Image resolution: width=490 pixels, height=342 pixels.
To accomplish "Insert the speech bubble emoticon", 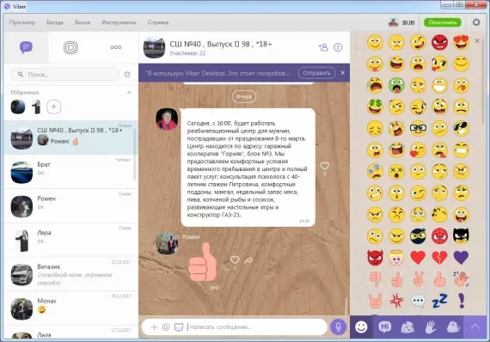I will point(418,301).
